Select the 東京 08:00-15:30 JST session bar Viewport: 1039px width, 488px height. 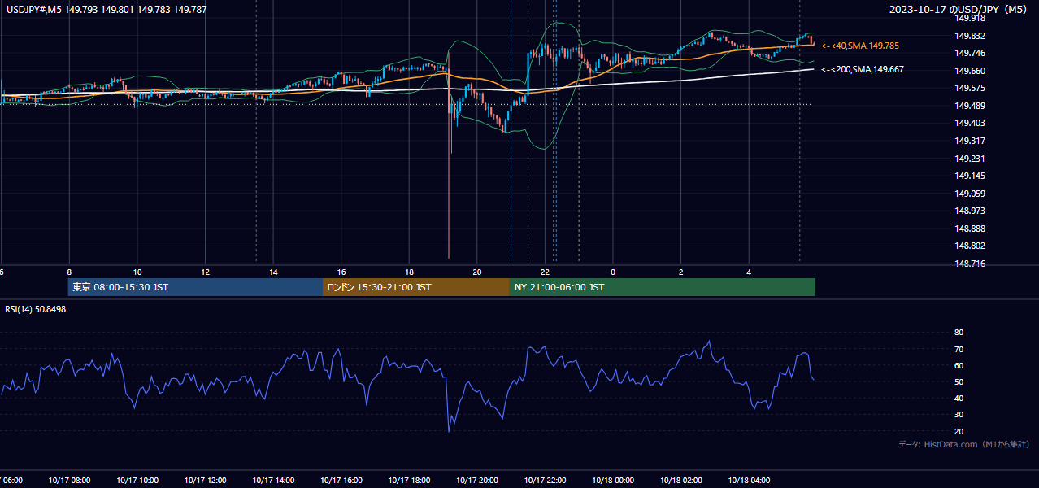[x=195, y=287]
